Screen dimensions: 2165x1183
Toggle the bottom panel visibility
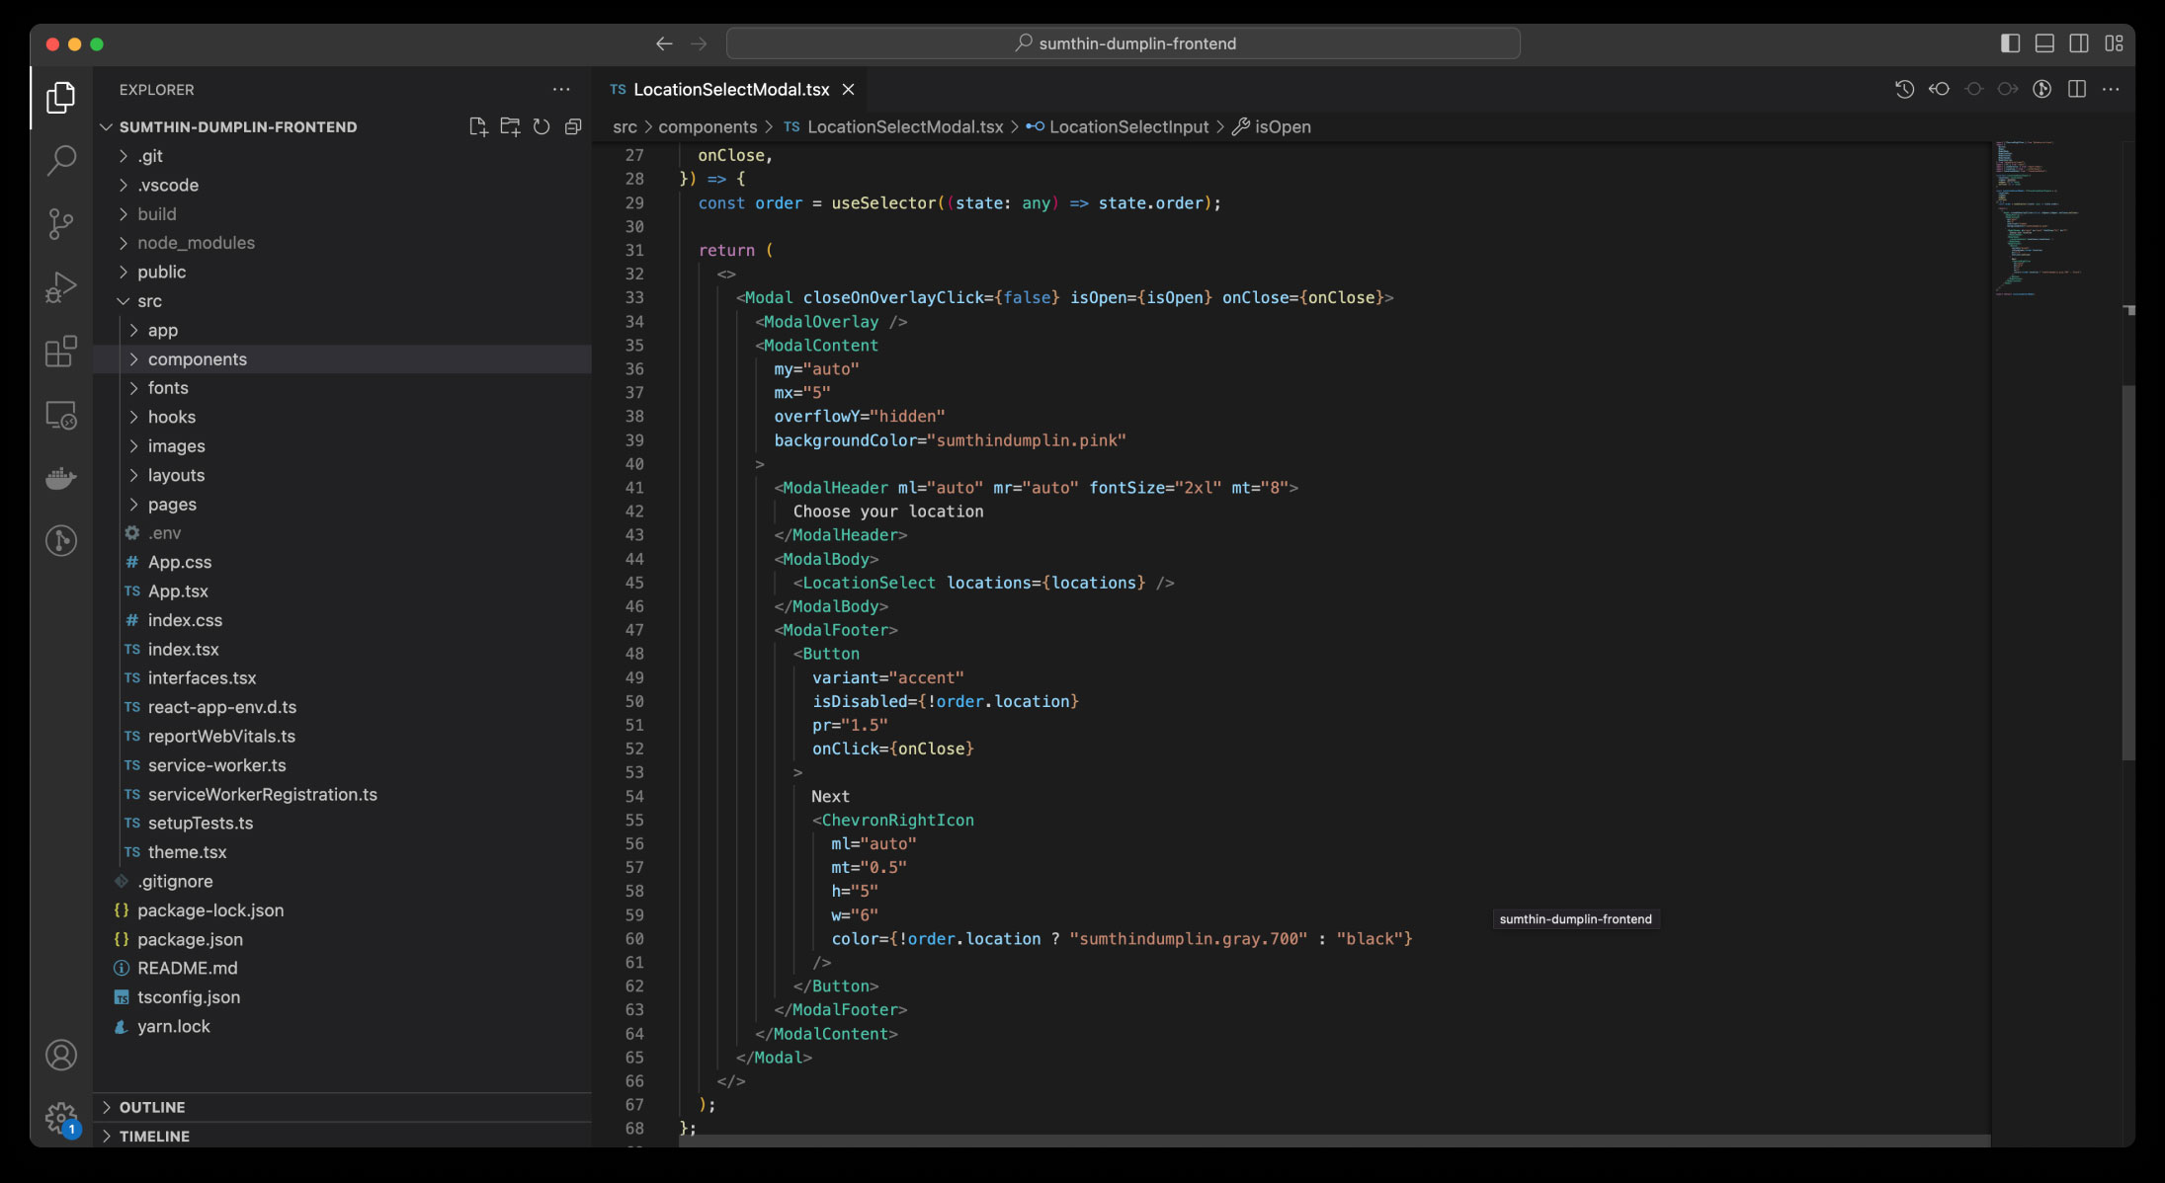[x=2044, y=43]
